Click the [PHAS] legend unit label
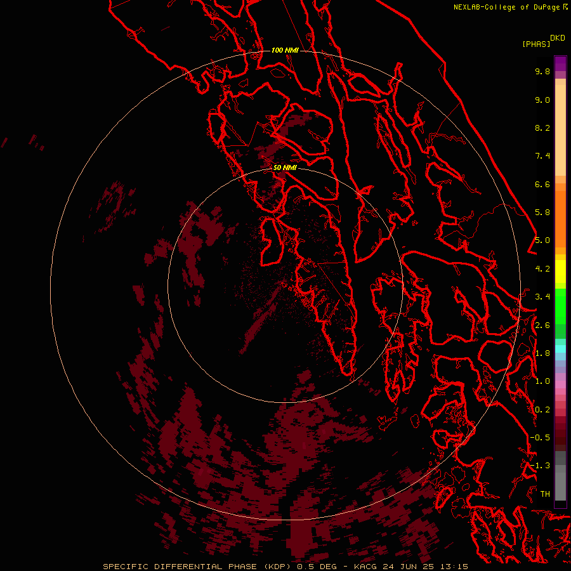The height and width of the screenshot is (571, 571). (x=536, y=44)
